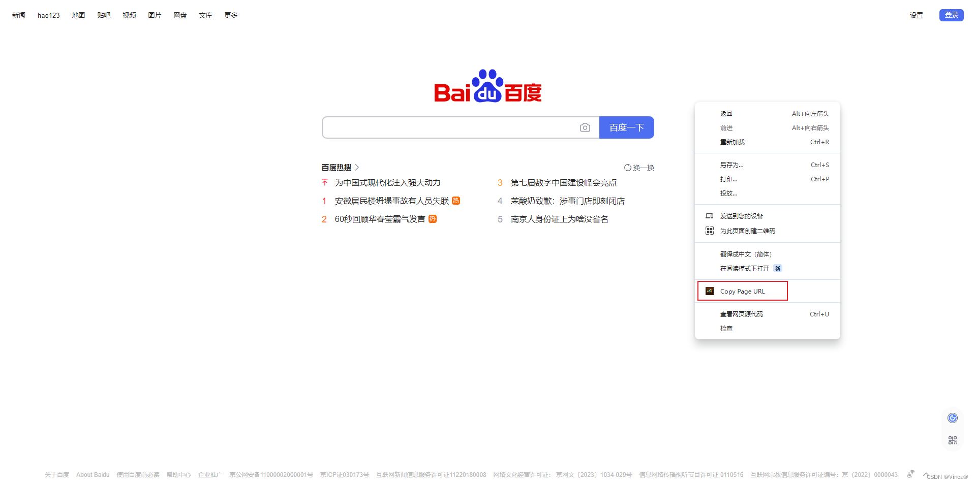Open the 图片 link

[x=155, y=15]
